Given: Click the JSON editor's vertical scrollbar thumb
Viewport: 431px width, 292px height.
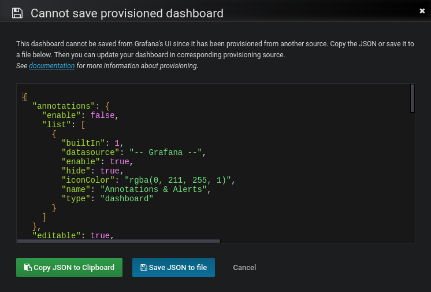Looking at the screenshot, I should click(413, 98).
